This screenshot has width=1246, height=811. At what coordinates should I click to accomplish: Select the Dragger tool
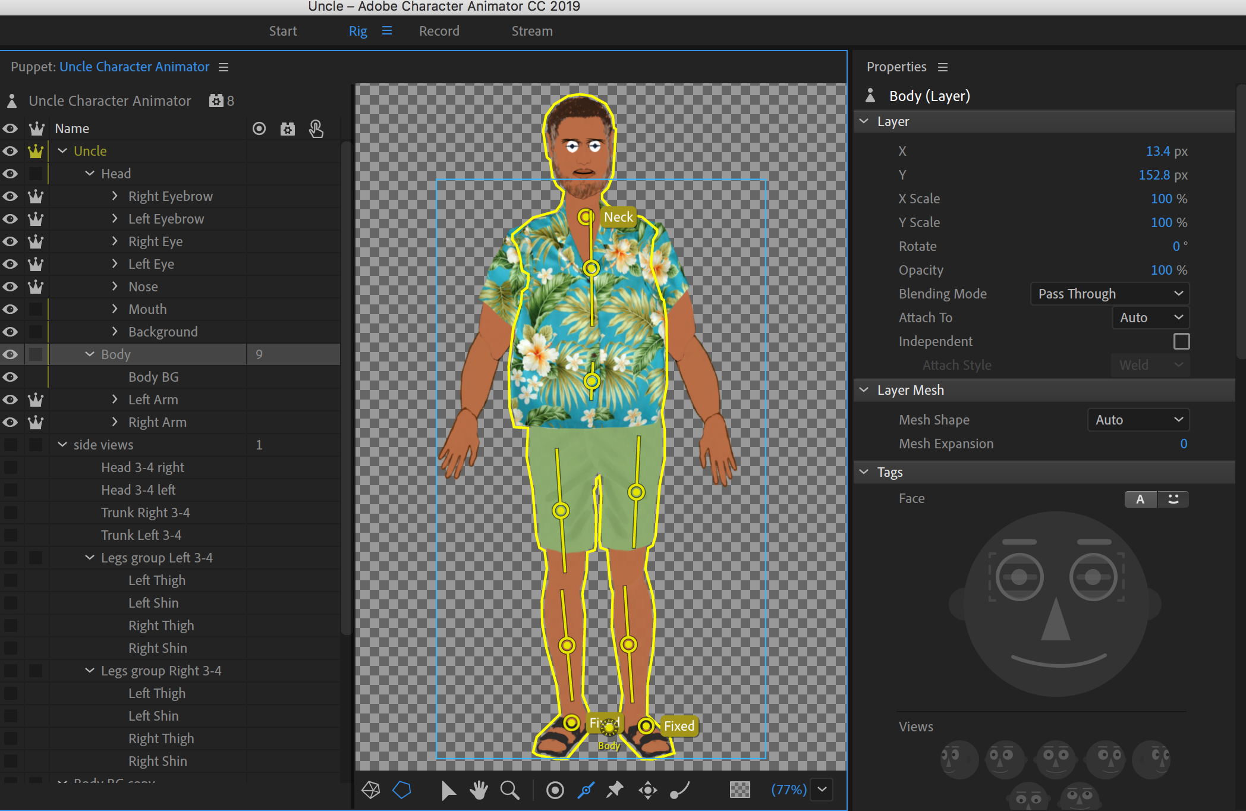[648, 790]
